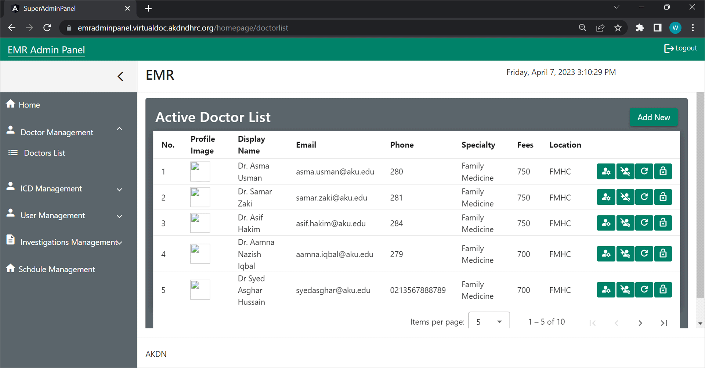
Task: Expand the User Management section
Action: click(x=119, y=216)
